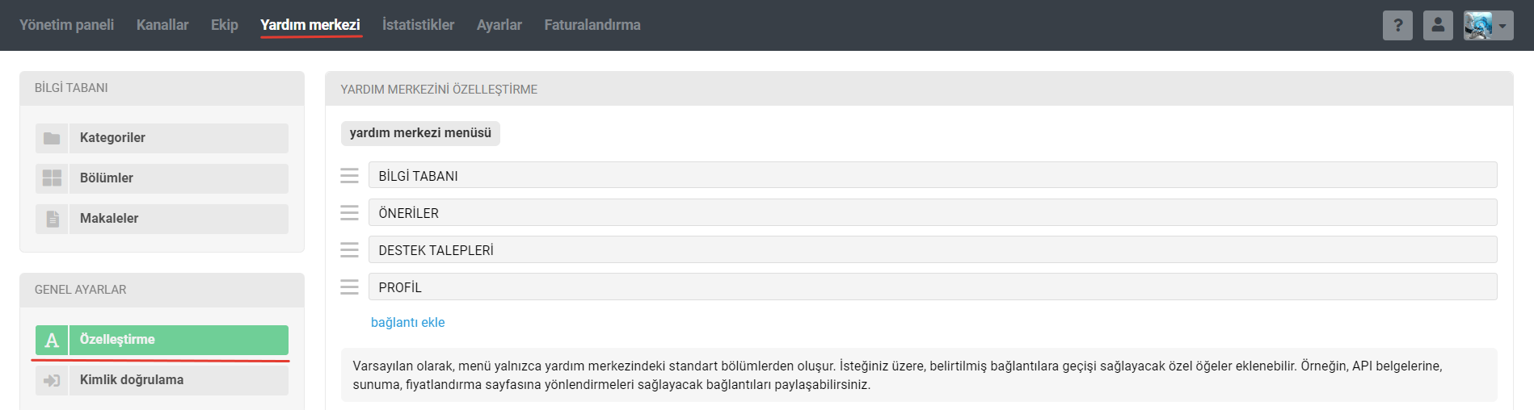Click the Kategoriler folder icon

pyautogui.click(x=52, y=138)
